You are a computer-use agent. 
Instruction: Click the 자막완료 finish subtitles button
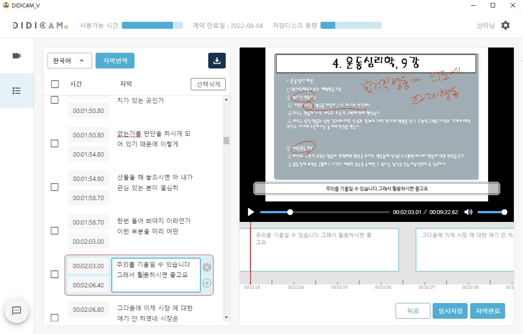[487, 311]
